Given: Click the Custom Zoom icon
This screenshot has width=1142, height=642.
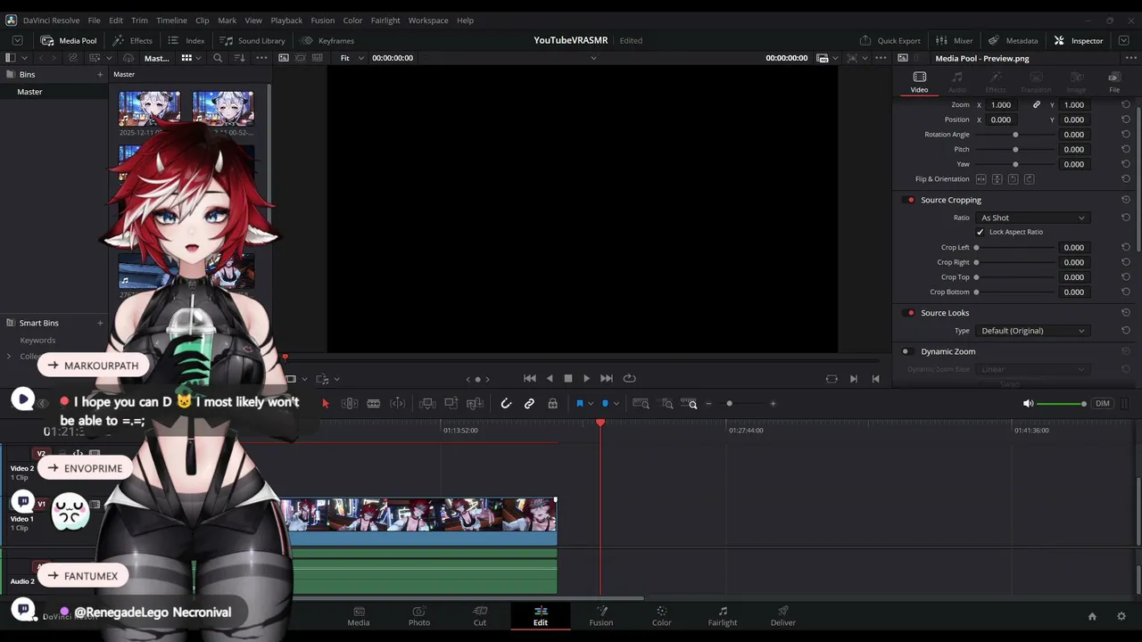Looking at the screenshot, I should [690, 404].
